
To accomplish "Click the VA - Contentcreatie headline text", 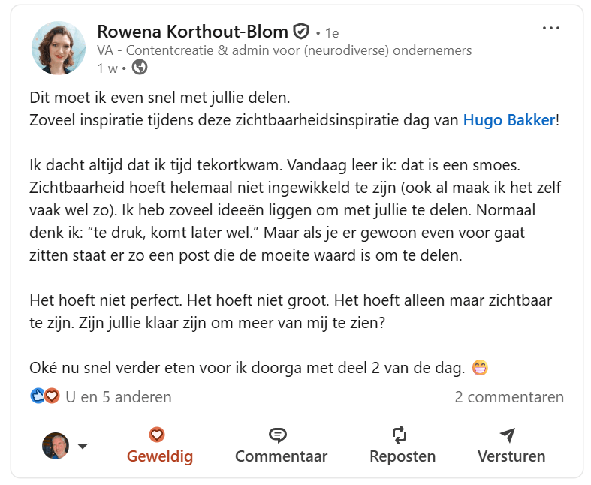I will pos(284,50).
